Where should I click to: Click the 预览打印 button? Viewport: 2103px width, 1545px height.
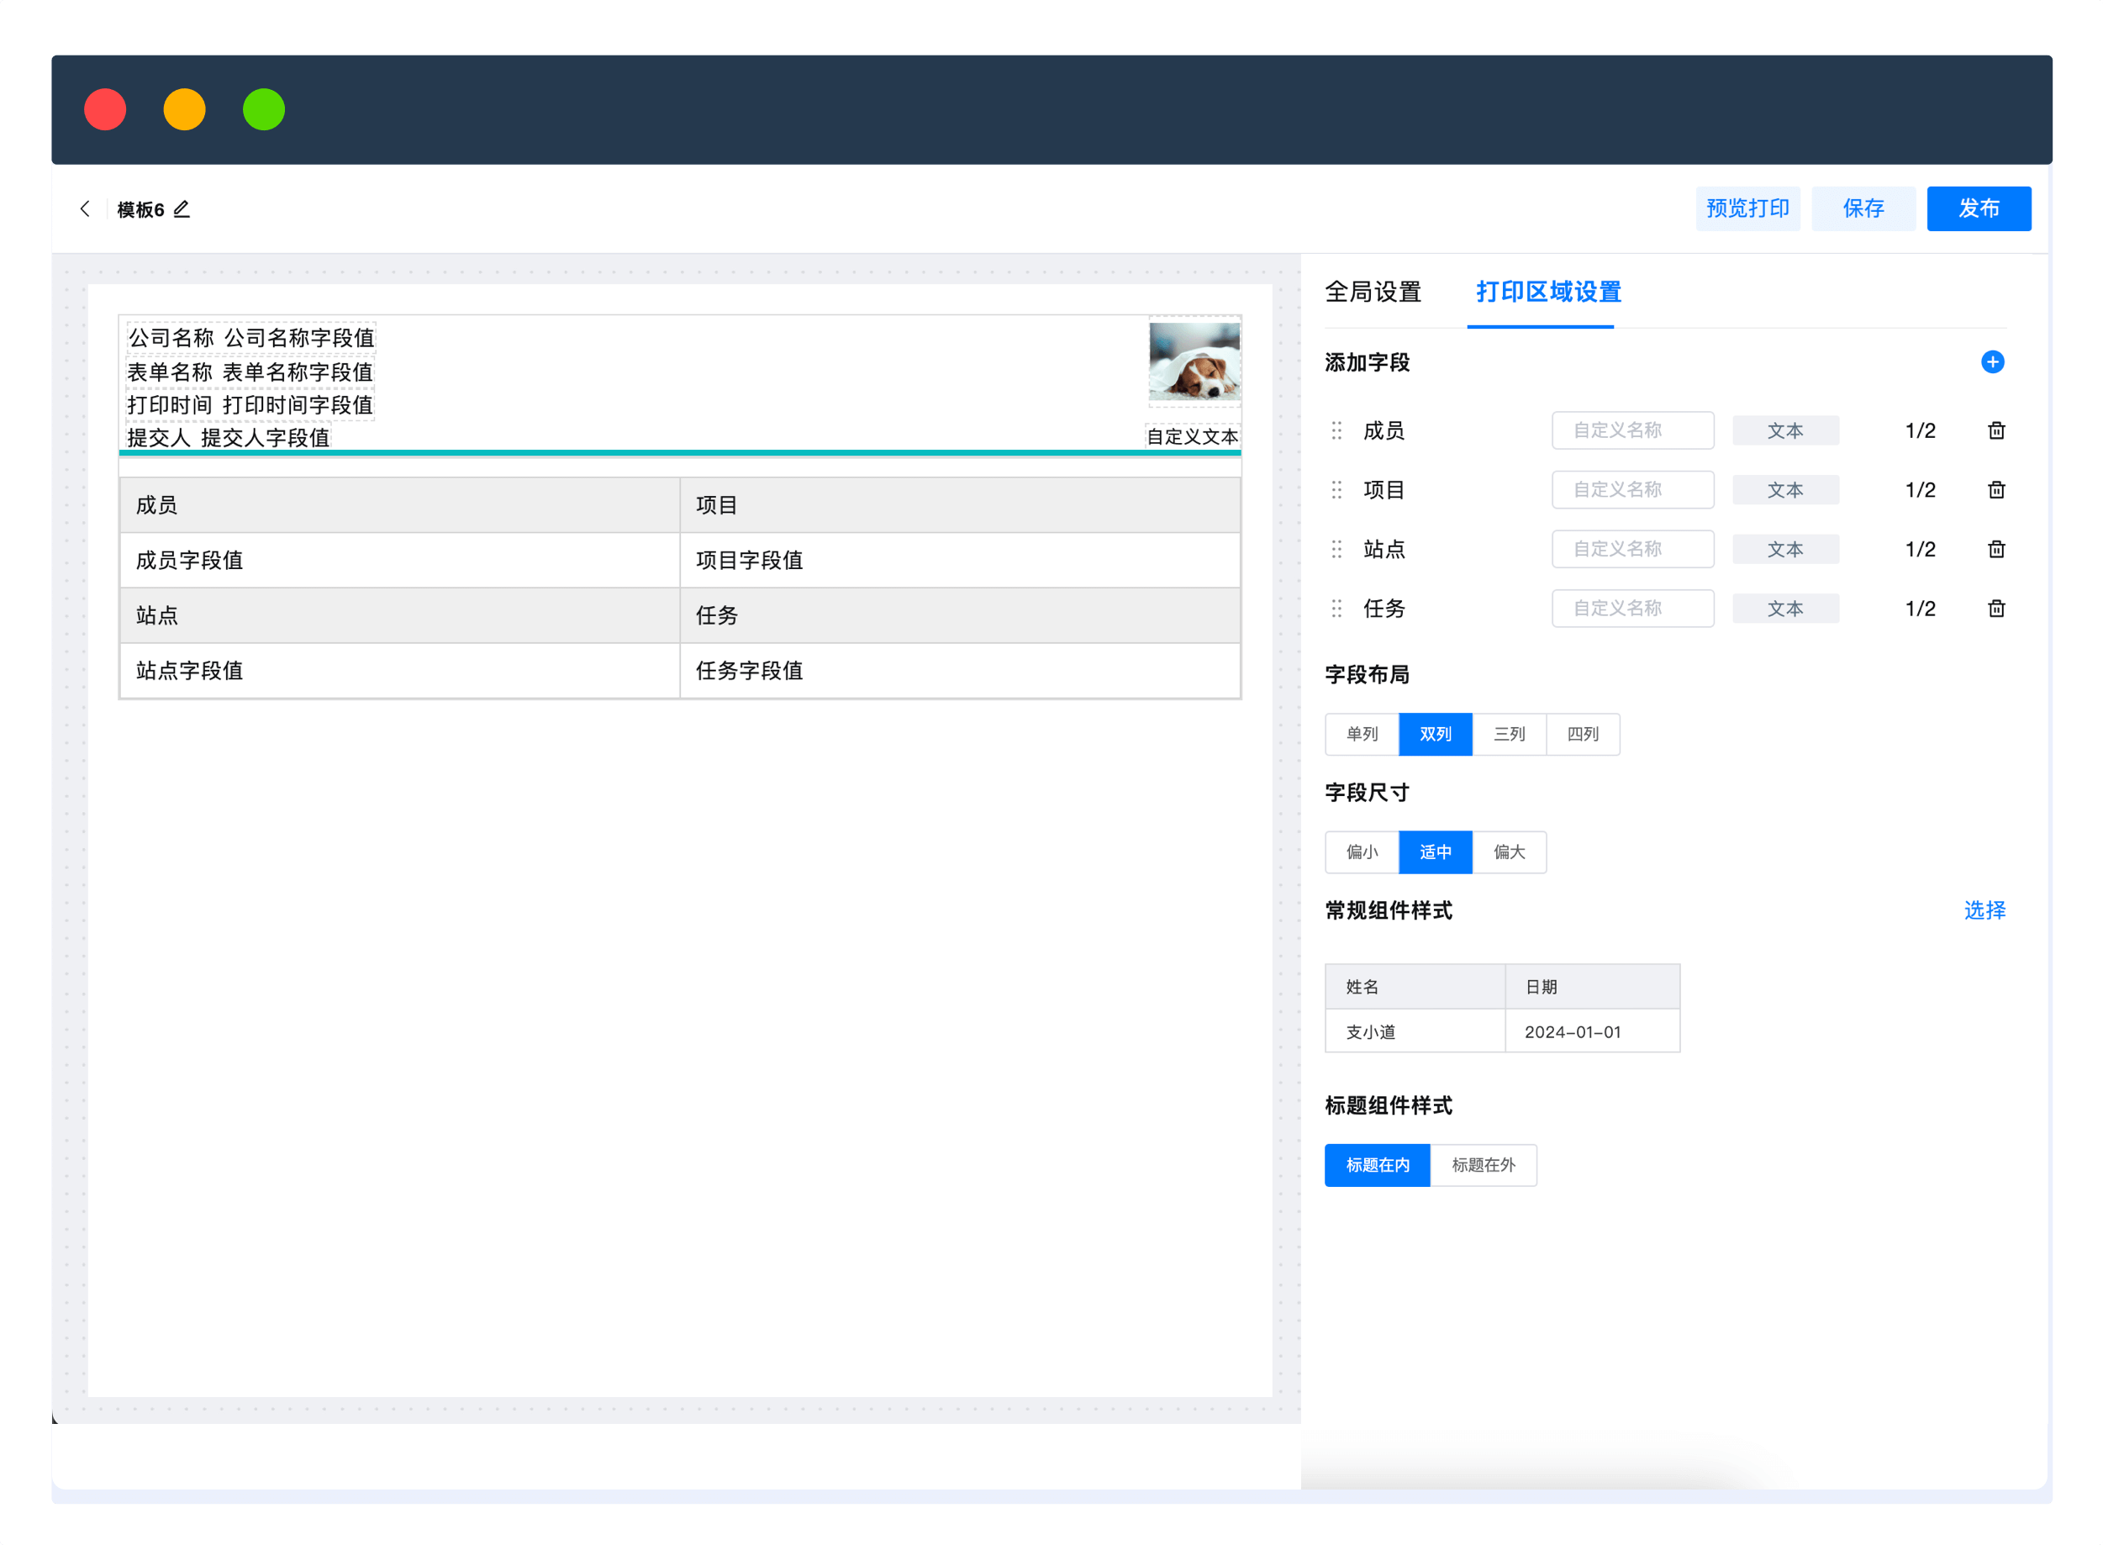pyautogui.click(x=1747, y=208)
